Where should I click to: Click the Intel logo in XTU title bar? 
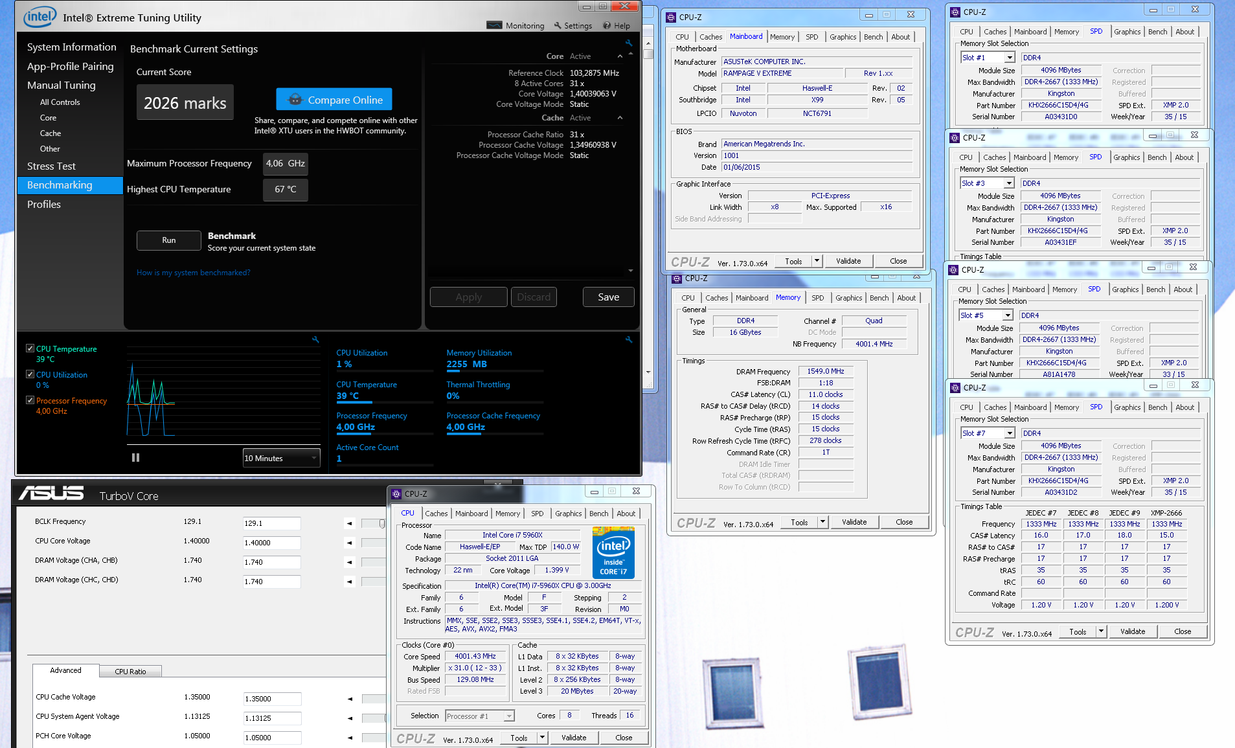point(40,17)
